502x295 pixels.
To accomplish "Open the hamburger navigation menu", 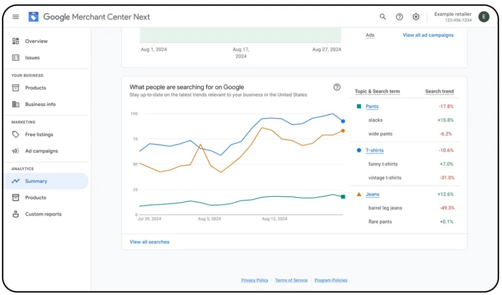I will click(16, 17).
